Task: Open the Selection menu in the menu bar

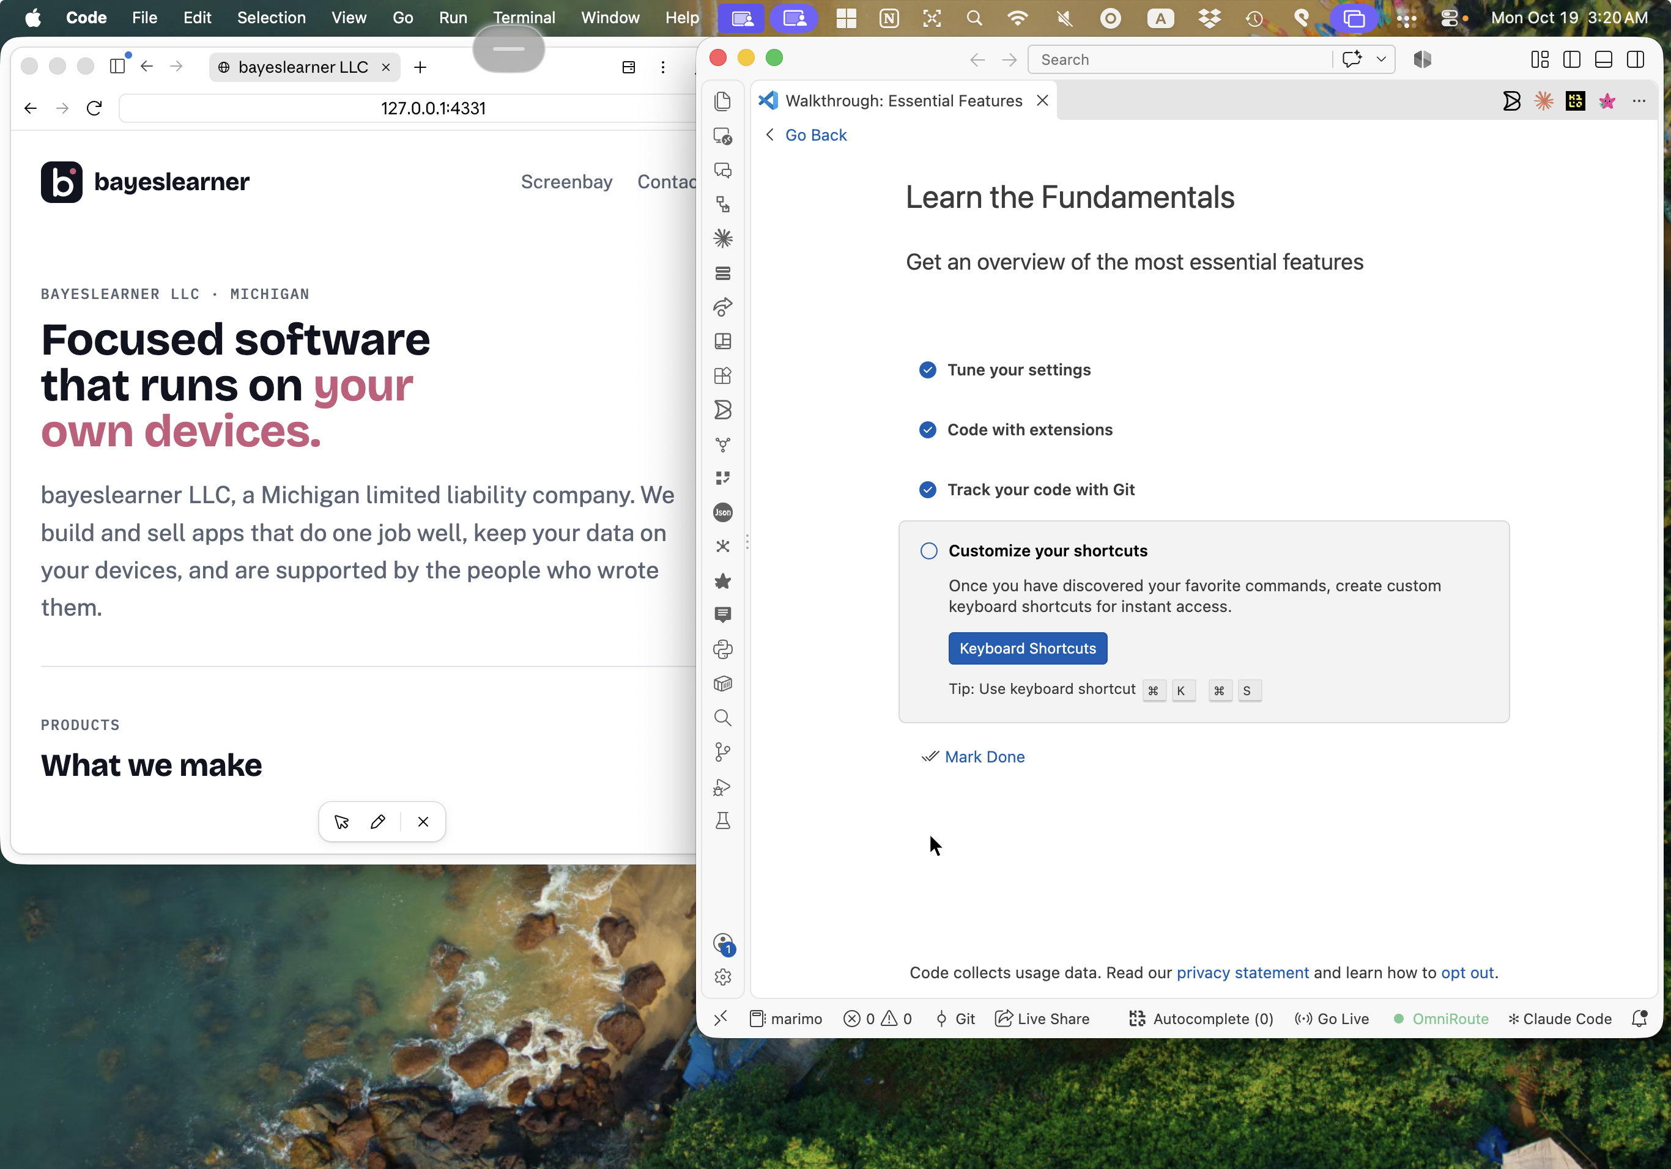Action: pyautogui.click(x=272, y=18)
